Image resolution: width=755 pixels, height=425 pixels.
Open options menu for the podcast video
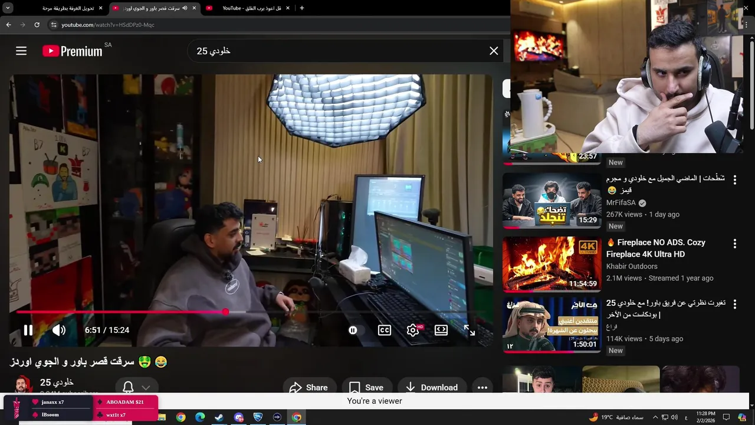click(x=734, y=305)
